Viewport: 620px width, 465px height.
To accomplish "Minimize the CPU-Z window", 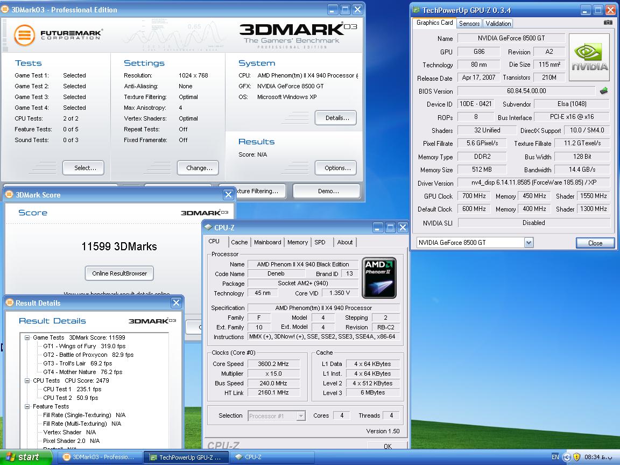I will [378, 227].
